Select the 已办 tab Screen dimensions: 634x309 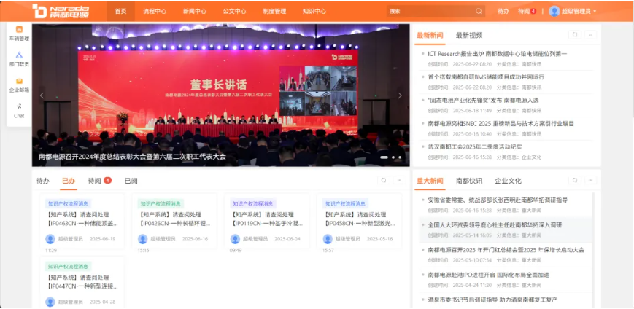[x=69, y=181]
